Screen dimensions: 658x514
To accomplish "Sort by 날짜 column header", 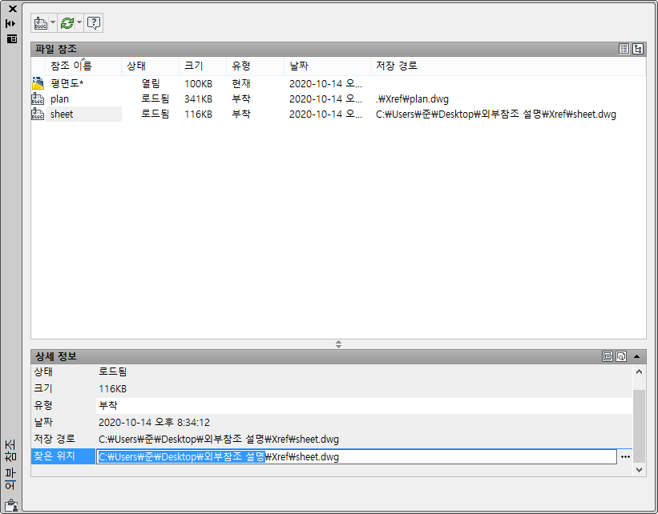I will (x=327, y=66).
